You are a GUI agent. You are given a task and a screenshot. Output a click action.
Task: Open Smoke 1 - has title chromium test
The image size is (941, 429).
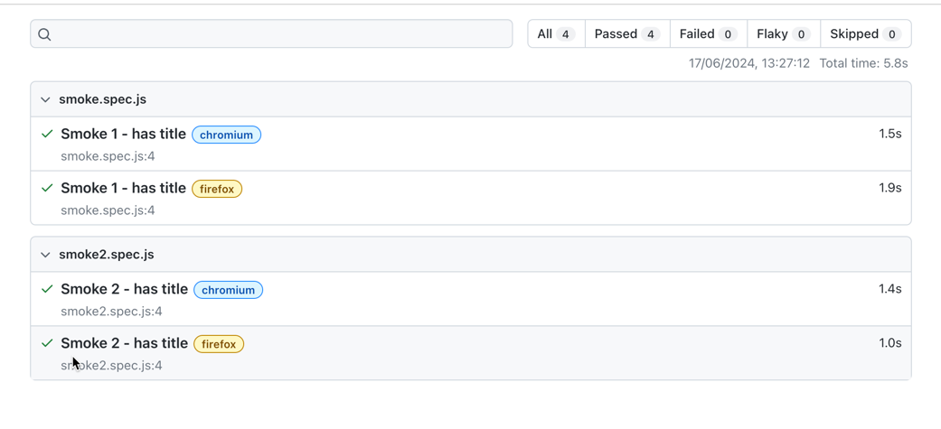[x=123, y=135]
